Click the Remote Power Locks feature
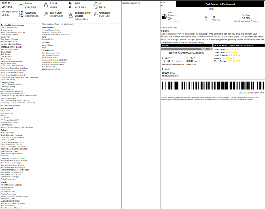Viewport: 265px width, 209px height. pos(9,41)
